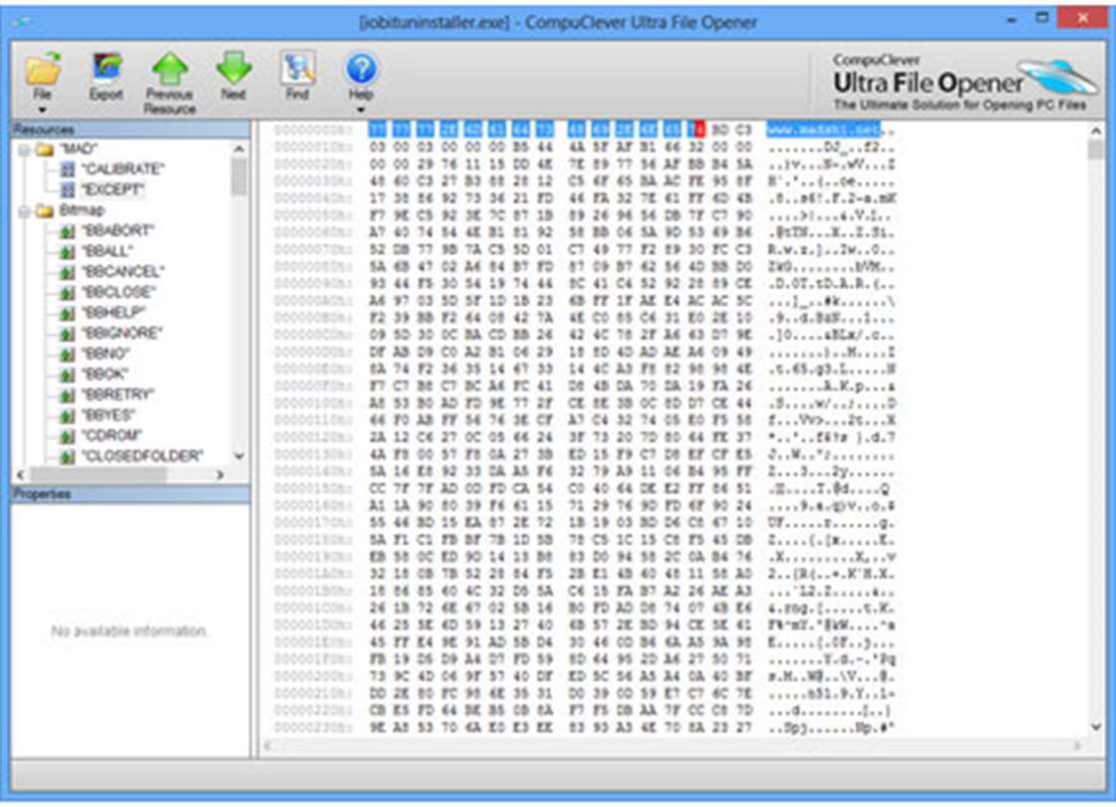
Task: Minimize the Ultra File Opener window
Action: (x=1010, y=20)
